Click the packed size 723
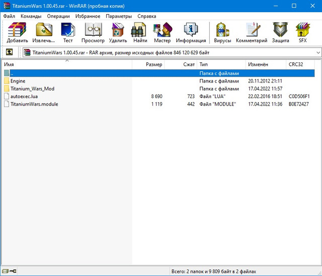Image resolution: width=322 pixels, height=276 pixels. point(191,97)
